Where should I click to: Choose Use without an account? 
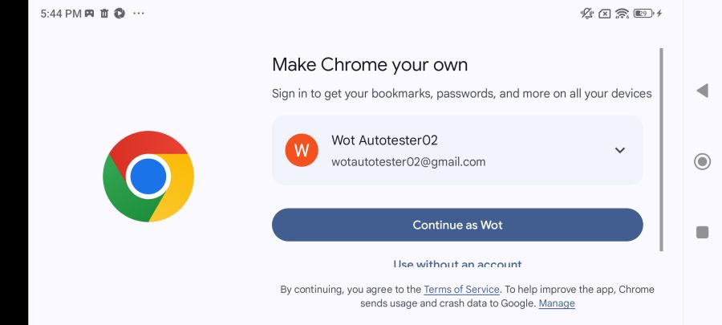(x=457, y=264)
